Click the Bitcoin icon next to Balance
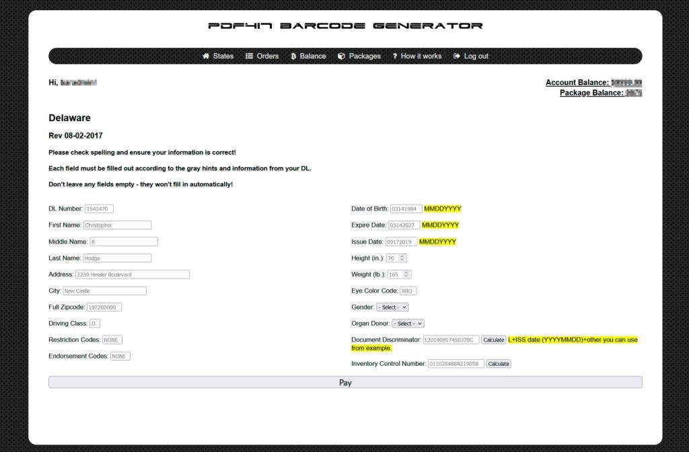Image resolution: width=689 pixels, height=452 pixels. pos(294,56)
